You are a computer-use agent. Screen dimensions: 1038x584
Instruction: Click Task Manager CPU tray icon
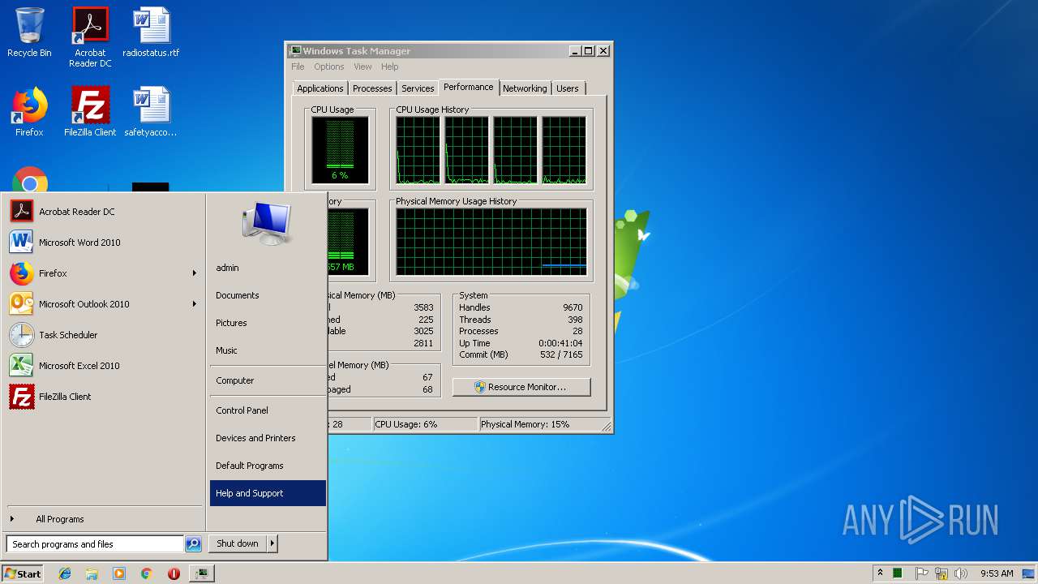point(898,573)
